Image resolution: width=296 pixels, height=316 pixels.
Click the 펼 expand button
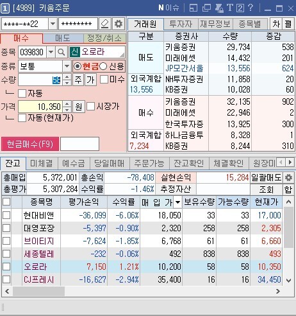[288, 24]
